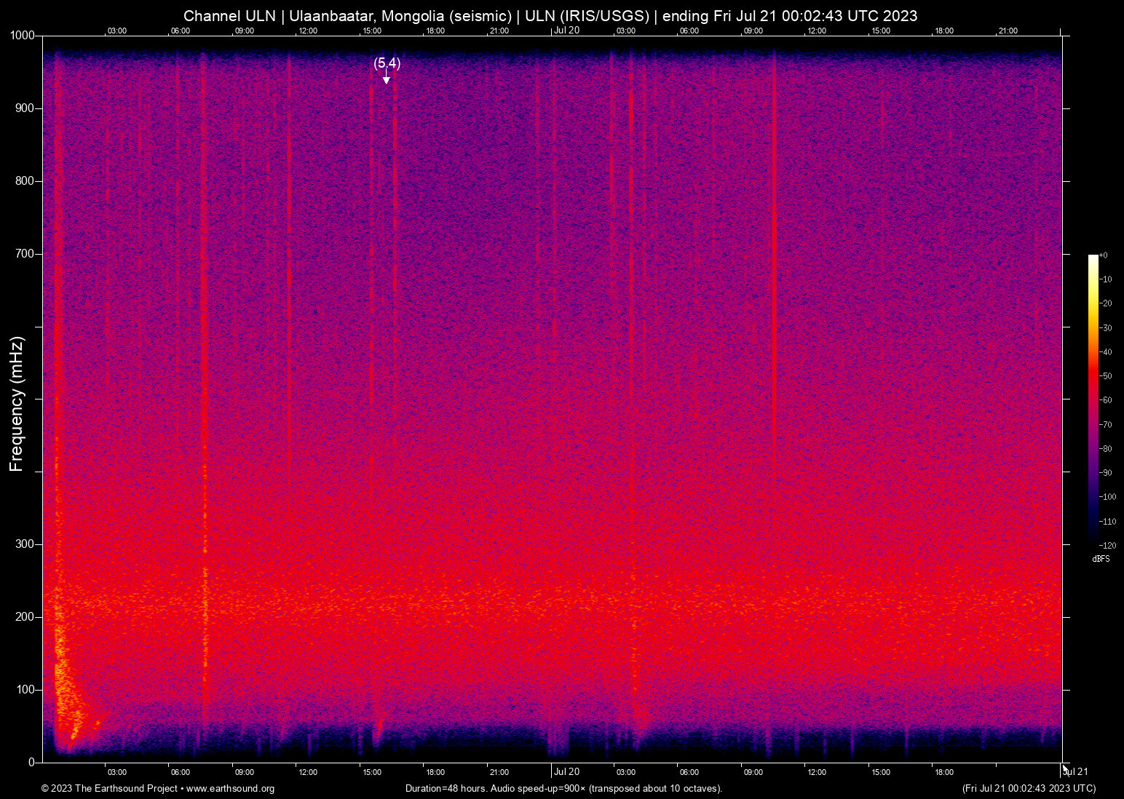Click the "-80" label on the color scale
The height and width of the screenshot is (799, 1124).
(1105, 449)
